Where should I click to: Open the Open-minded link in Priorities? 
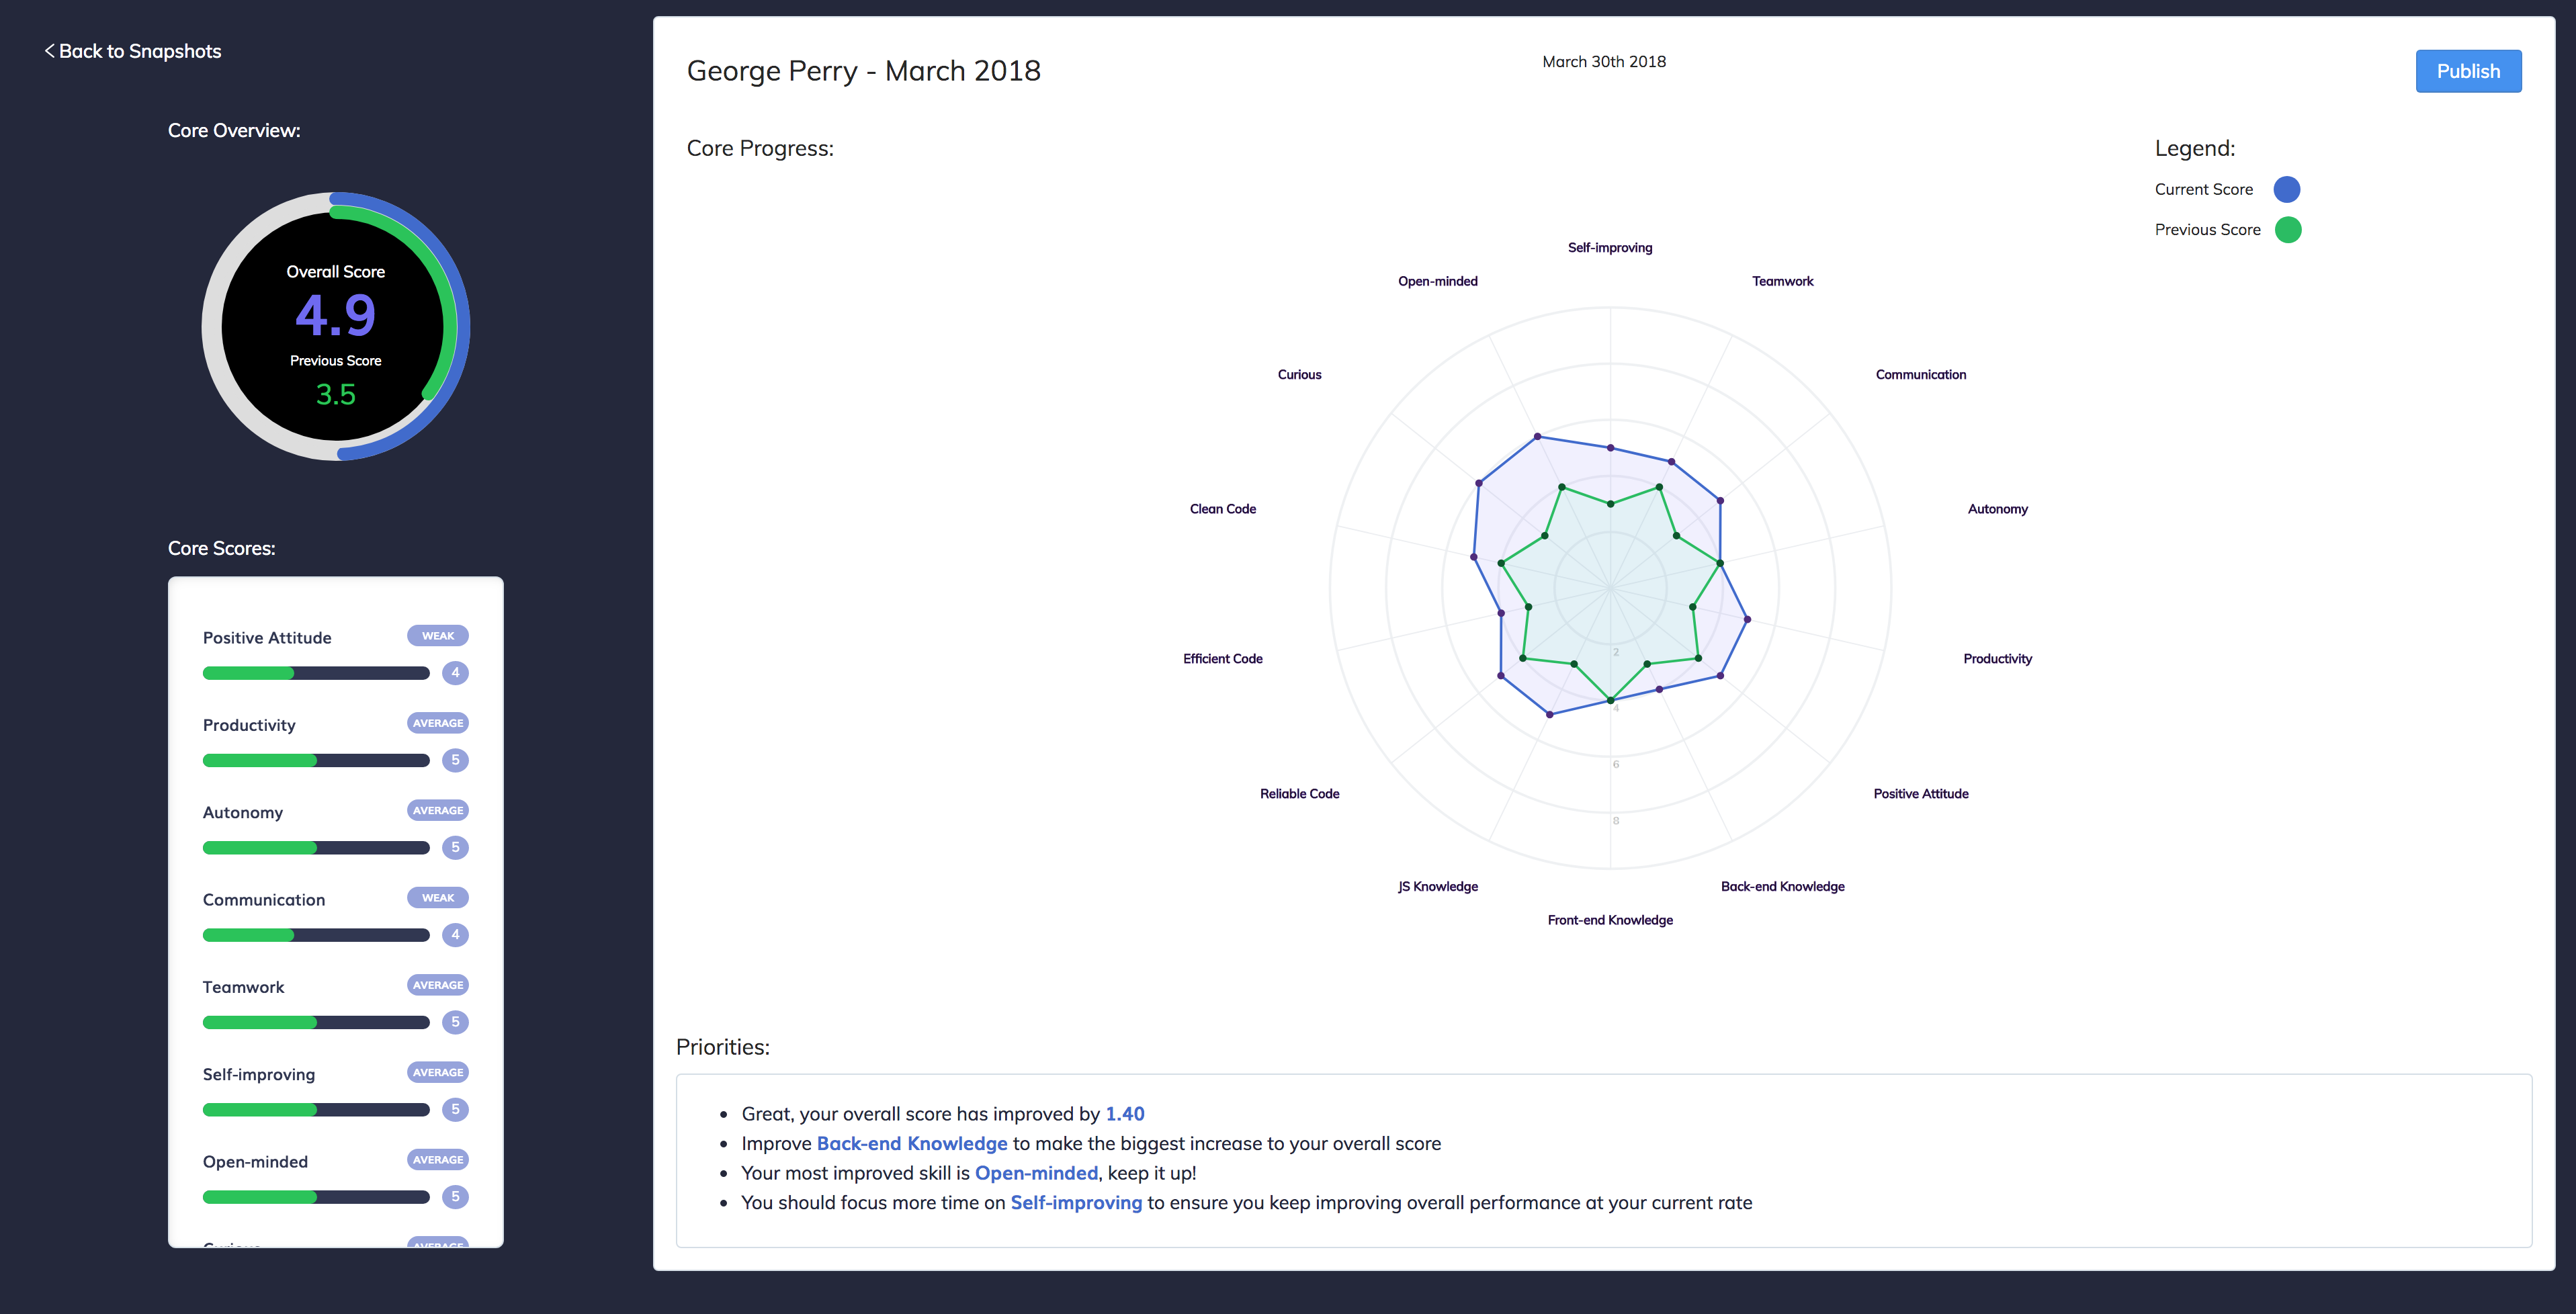pyautogui.click(x=1035, y=1173)
